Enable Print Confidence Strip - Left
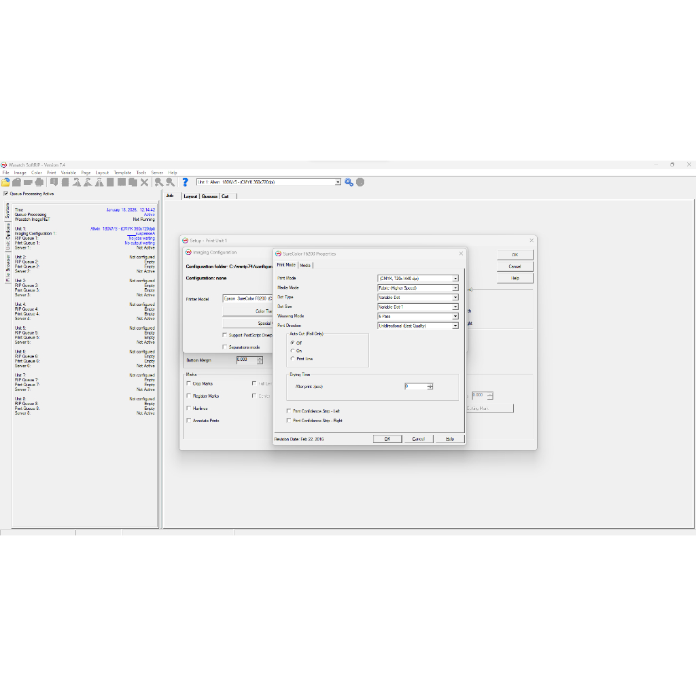Image resolution: width=696 pixels, height=696 pixels. point(289,411)
